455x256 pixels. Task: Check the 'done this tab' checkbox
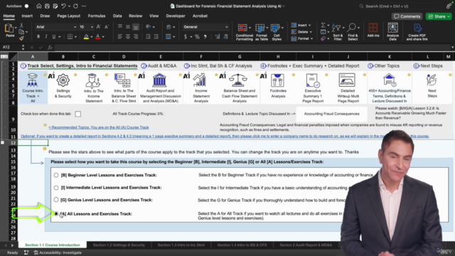coord(77,114)
